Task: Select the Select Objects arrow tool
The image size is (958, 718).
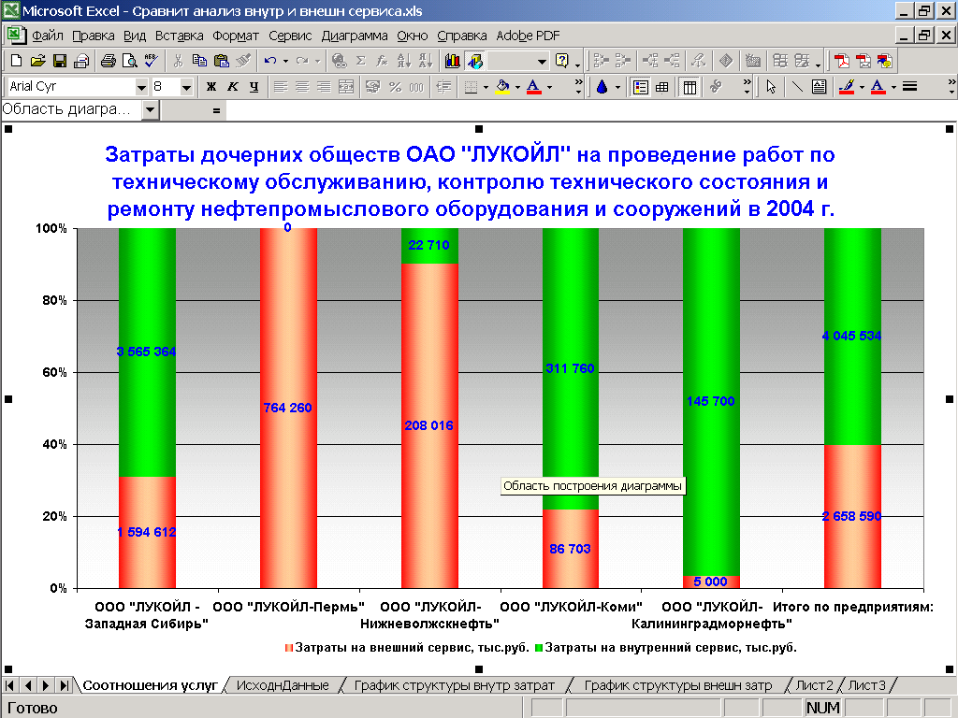Action: (771, 87)
